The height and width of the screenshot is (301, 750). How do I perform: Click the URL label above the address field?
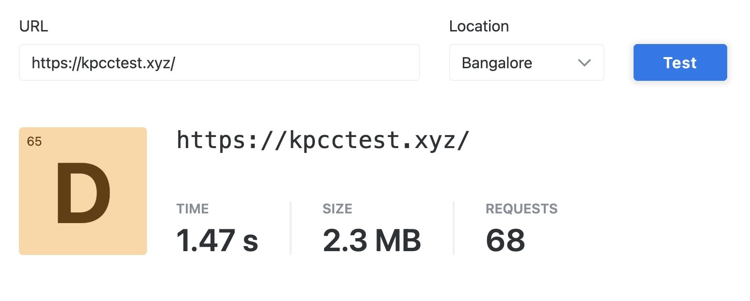click(x=33, y=27)
